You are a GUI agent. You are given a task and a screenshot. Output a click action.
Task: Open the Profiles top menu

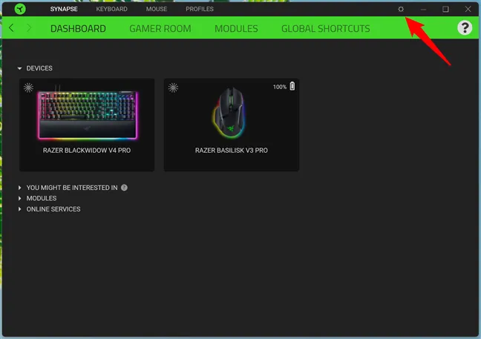coord(200,9)
